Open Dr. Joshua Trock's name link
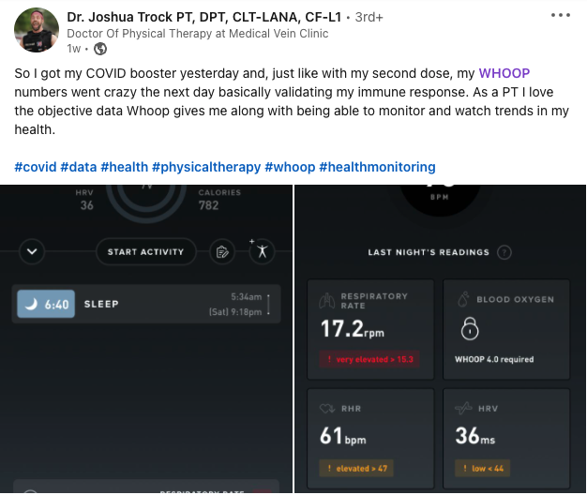587x495 pixels. point(204,17)
